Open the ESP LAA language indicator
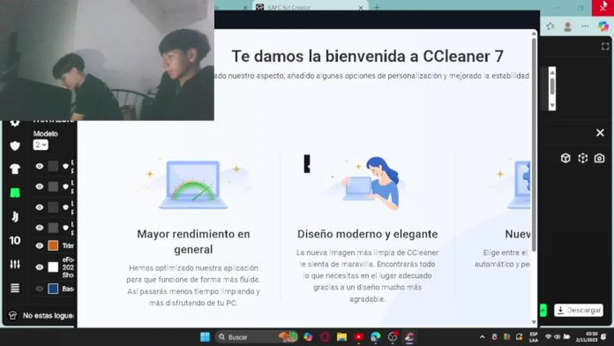 tap(533, 337)
